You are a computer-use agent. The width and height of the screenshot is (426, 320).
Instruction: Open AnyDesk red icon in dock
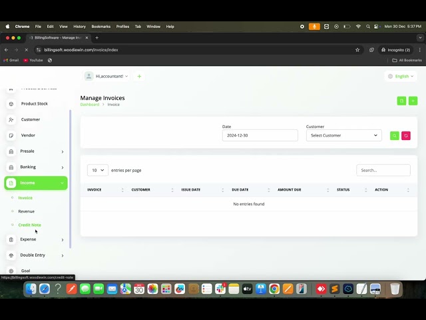[x=321, y=289]
